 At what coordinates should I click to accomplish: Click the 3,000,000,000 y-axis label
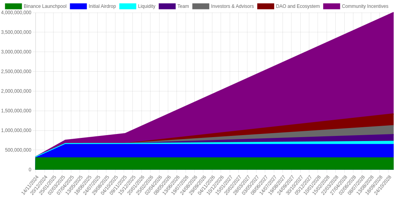tap(16, 52)
